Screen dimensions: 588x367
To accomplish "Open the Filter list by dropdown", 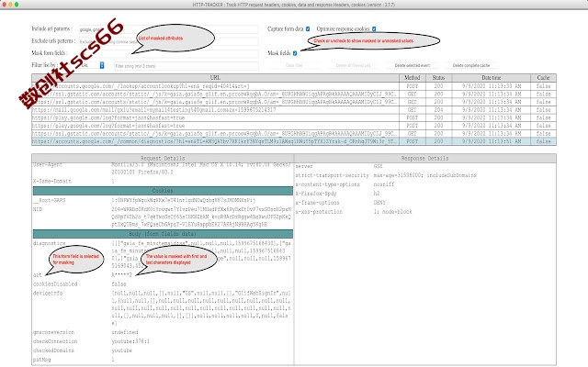I will 92,65.
